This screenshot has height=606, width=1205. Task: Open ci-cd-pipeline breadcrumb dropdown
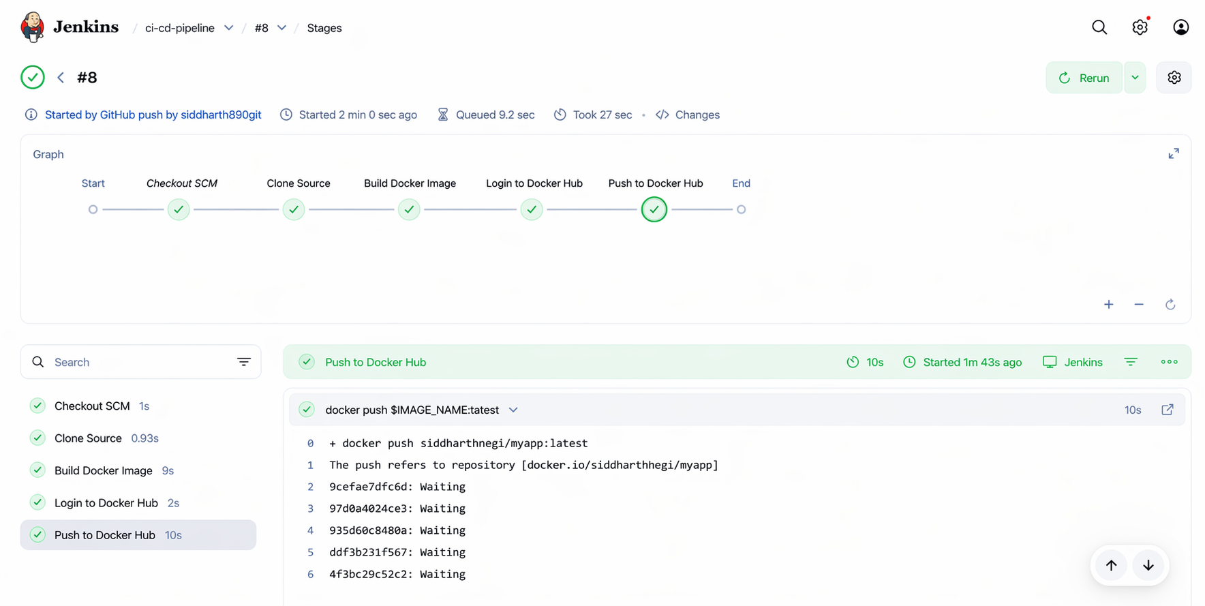(229, 28)
